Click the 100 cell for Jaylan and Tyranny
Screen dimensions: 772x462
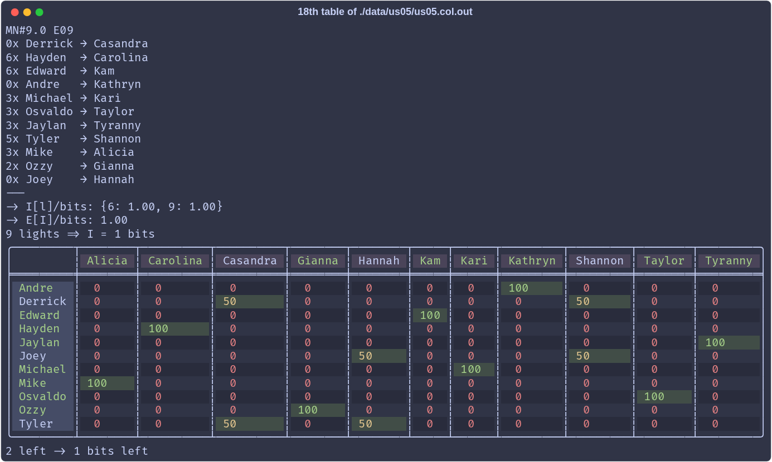[x=729, y=342]
